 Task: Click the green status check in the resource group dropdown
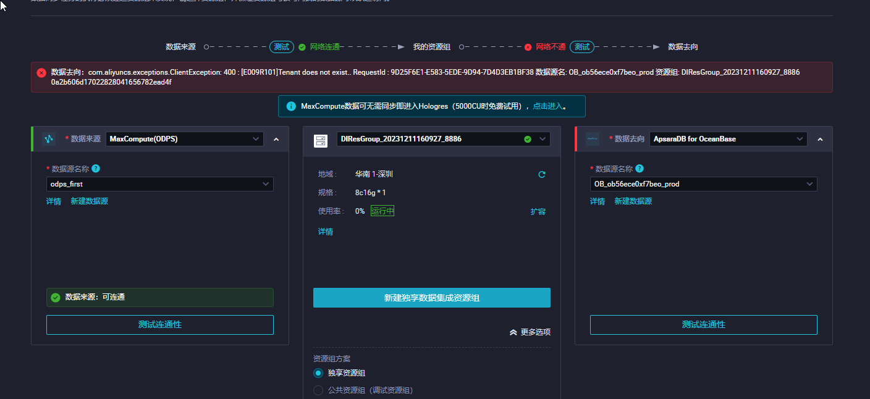(528, 139)
